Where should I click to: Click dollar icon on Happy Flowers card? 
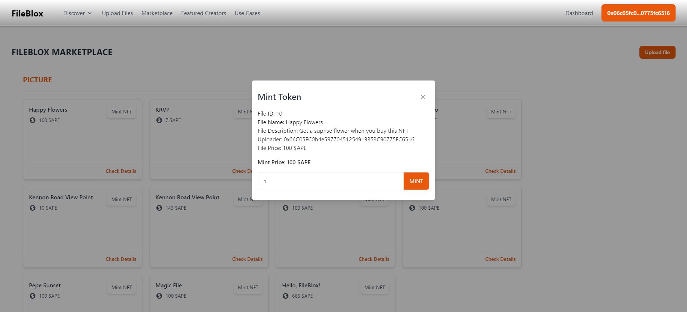point(33,120)
